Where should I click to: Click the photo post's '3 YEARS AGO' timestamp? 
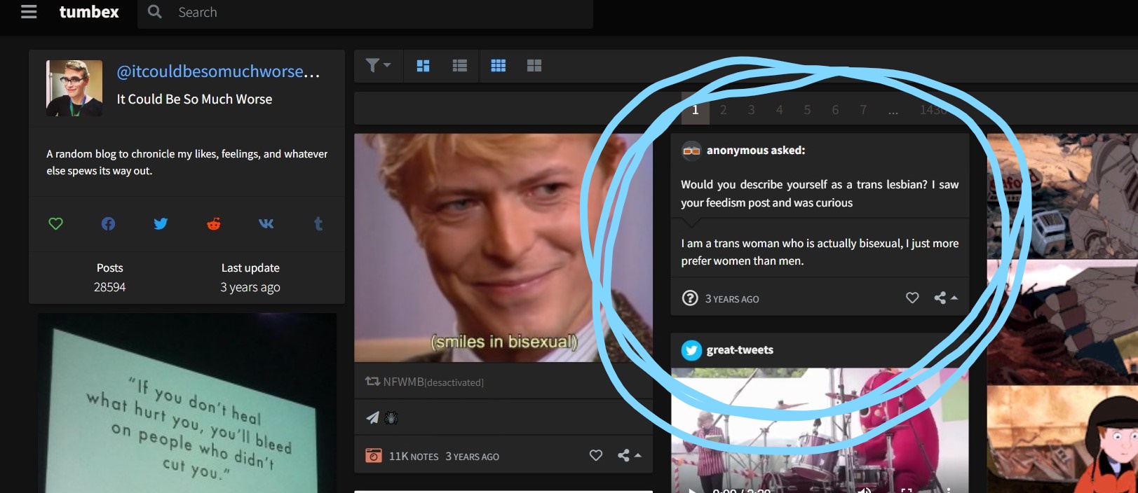pyautogui.click(x=473, y=457)
